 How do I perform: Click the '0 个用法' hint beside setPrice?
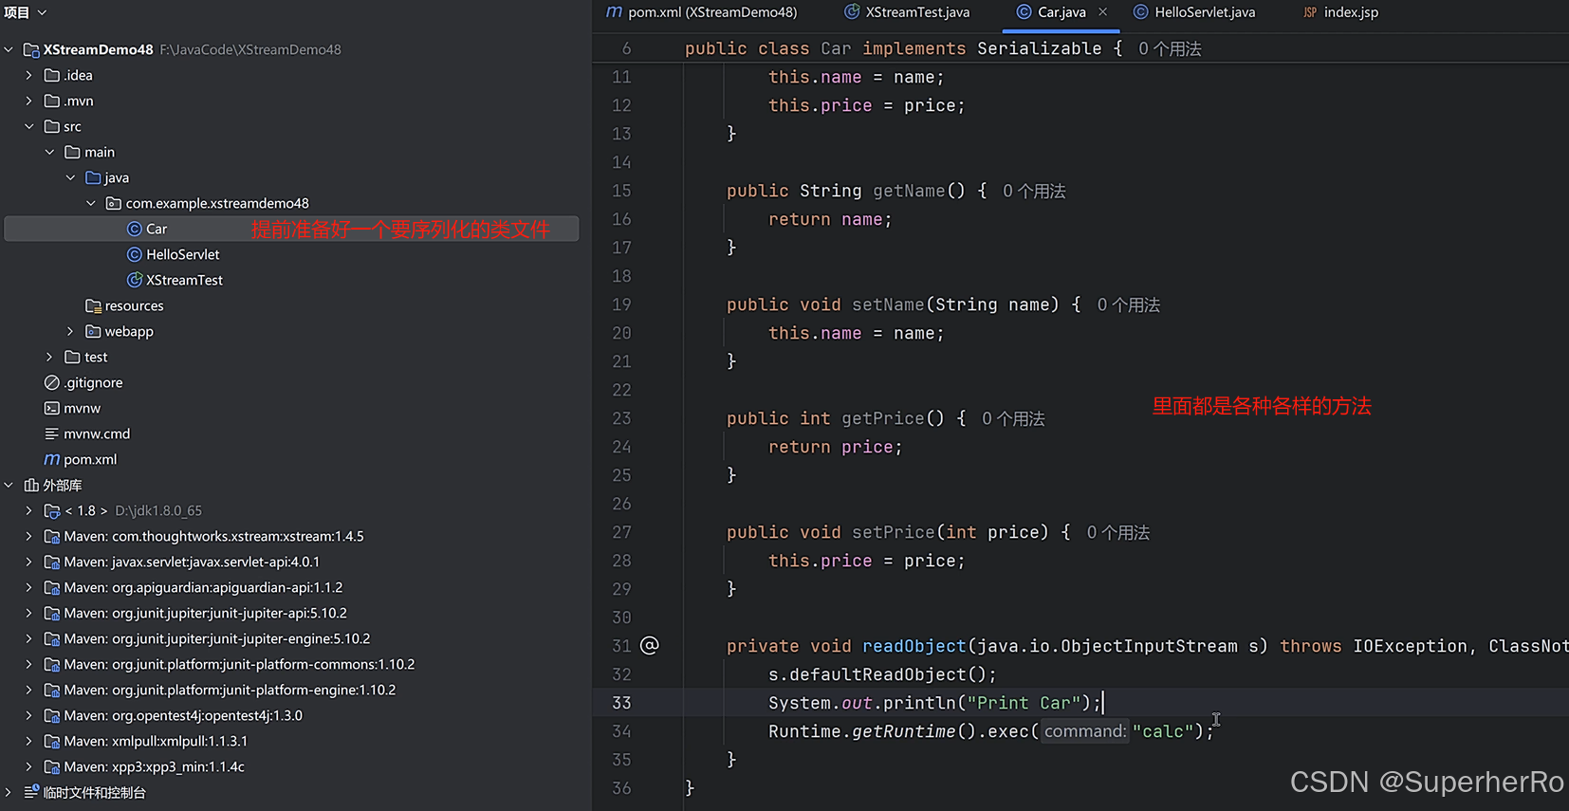tap(1118, 532)
